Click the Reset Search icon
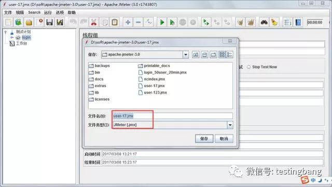This screenshot has height=187, width=332. coord(274,22)
